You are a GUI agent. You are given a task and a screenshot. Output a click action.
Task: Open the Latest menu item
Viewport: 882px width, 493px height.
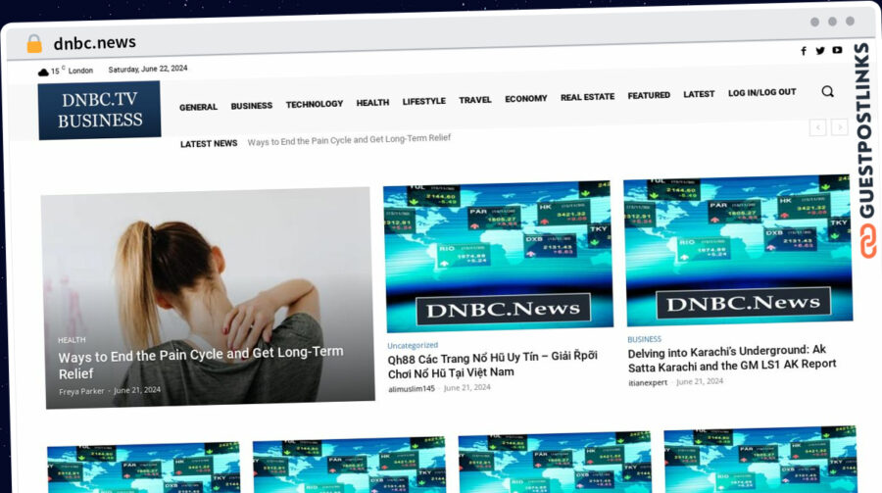(699, 94)
